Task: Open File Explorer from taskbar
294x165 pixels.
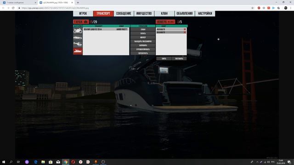Action: [x=43, y=162]
